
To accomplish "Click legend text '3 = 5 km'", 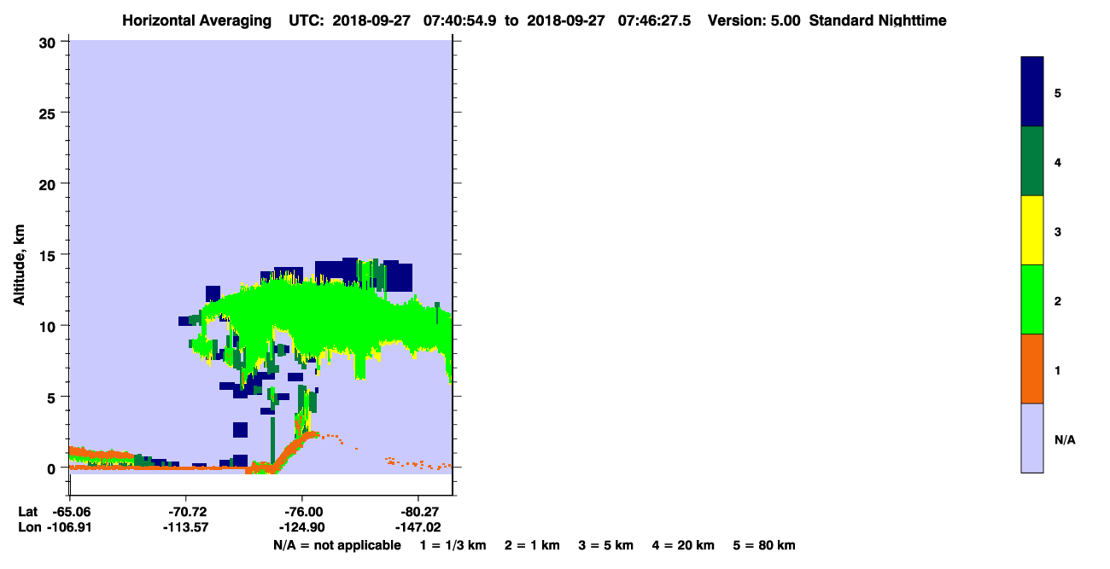I will tap(606, 545).
